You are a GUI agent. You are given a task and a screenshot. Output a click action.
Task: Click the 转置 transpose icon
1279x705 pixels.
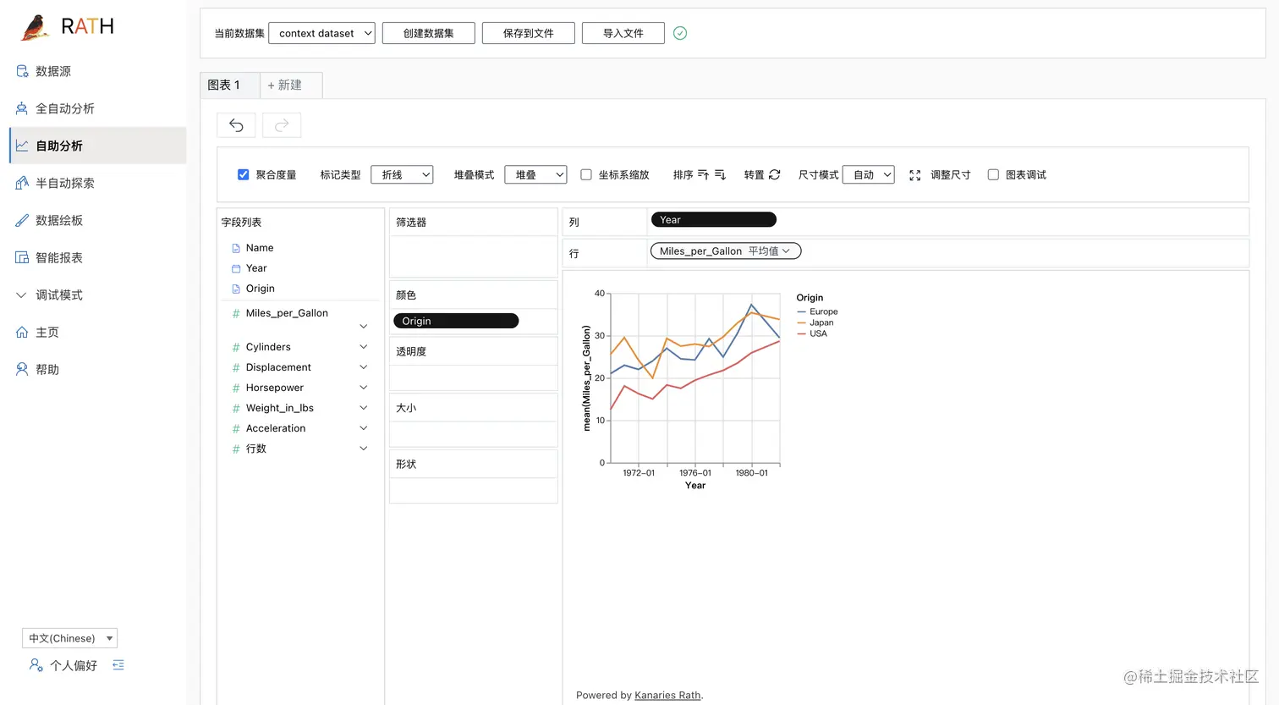[774, 174]
